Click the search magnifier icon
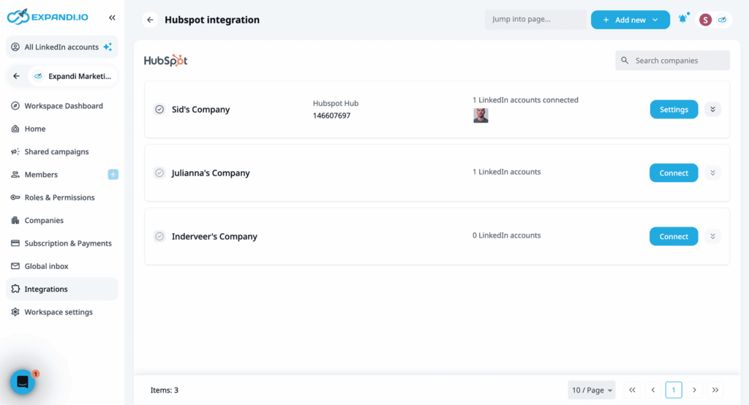749x405 pixels. (625, 61)
